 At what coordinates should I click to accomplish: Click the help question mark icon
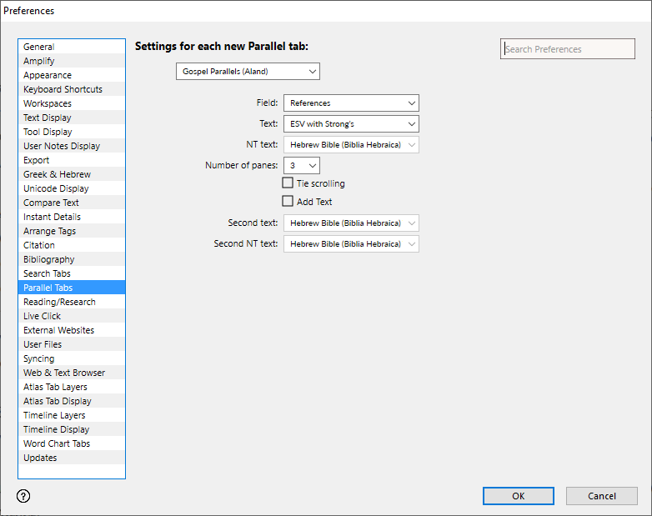pyautogui.click(x=23, y=496)
